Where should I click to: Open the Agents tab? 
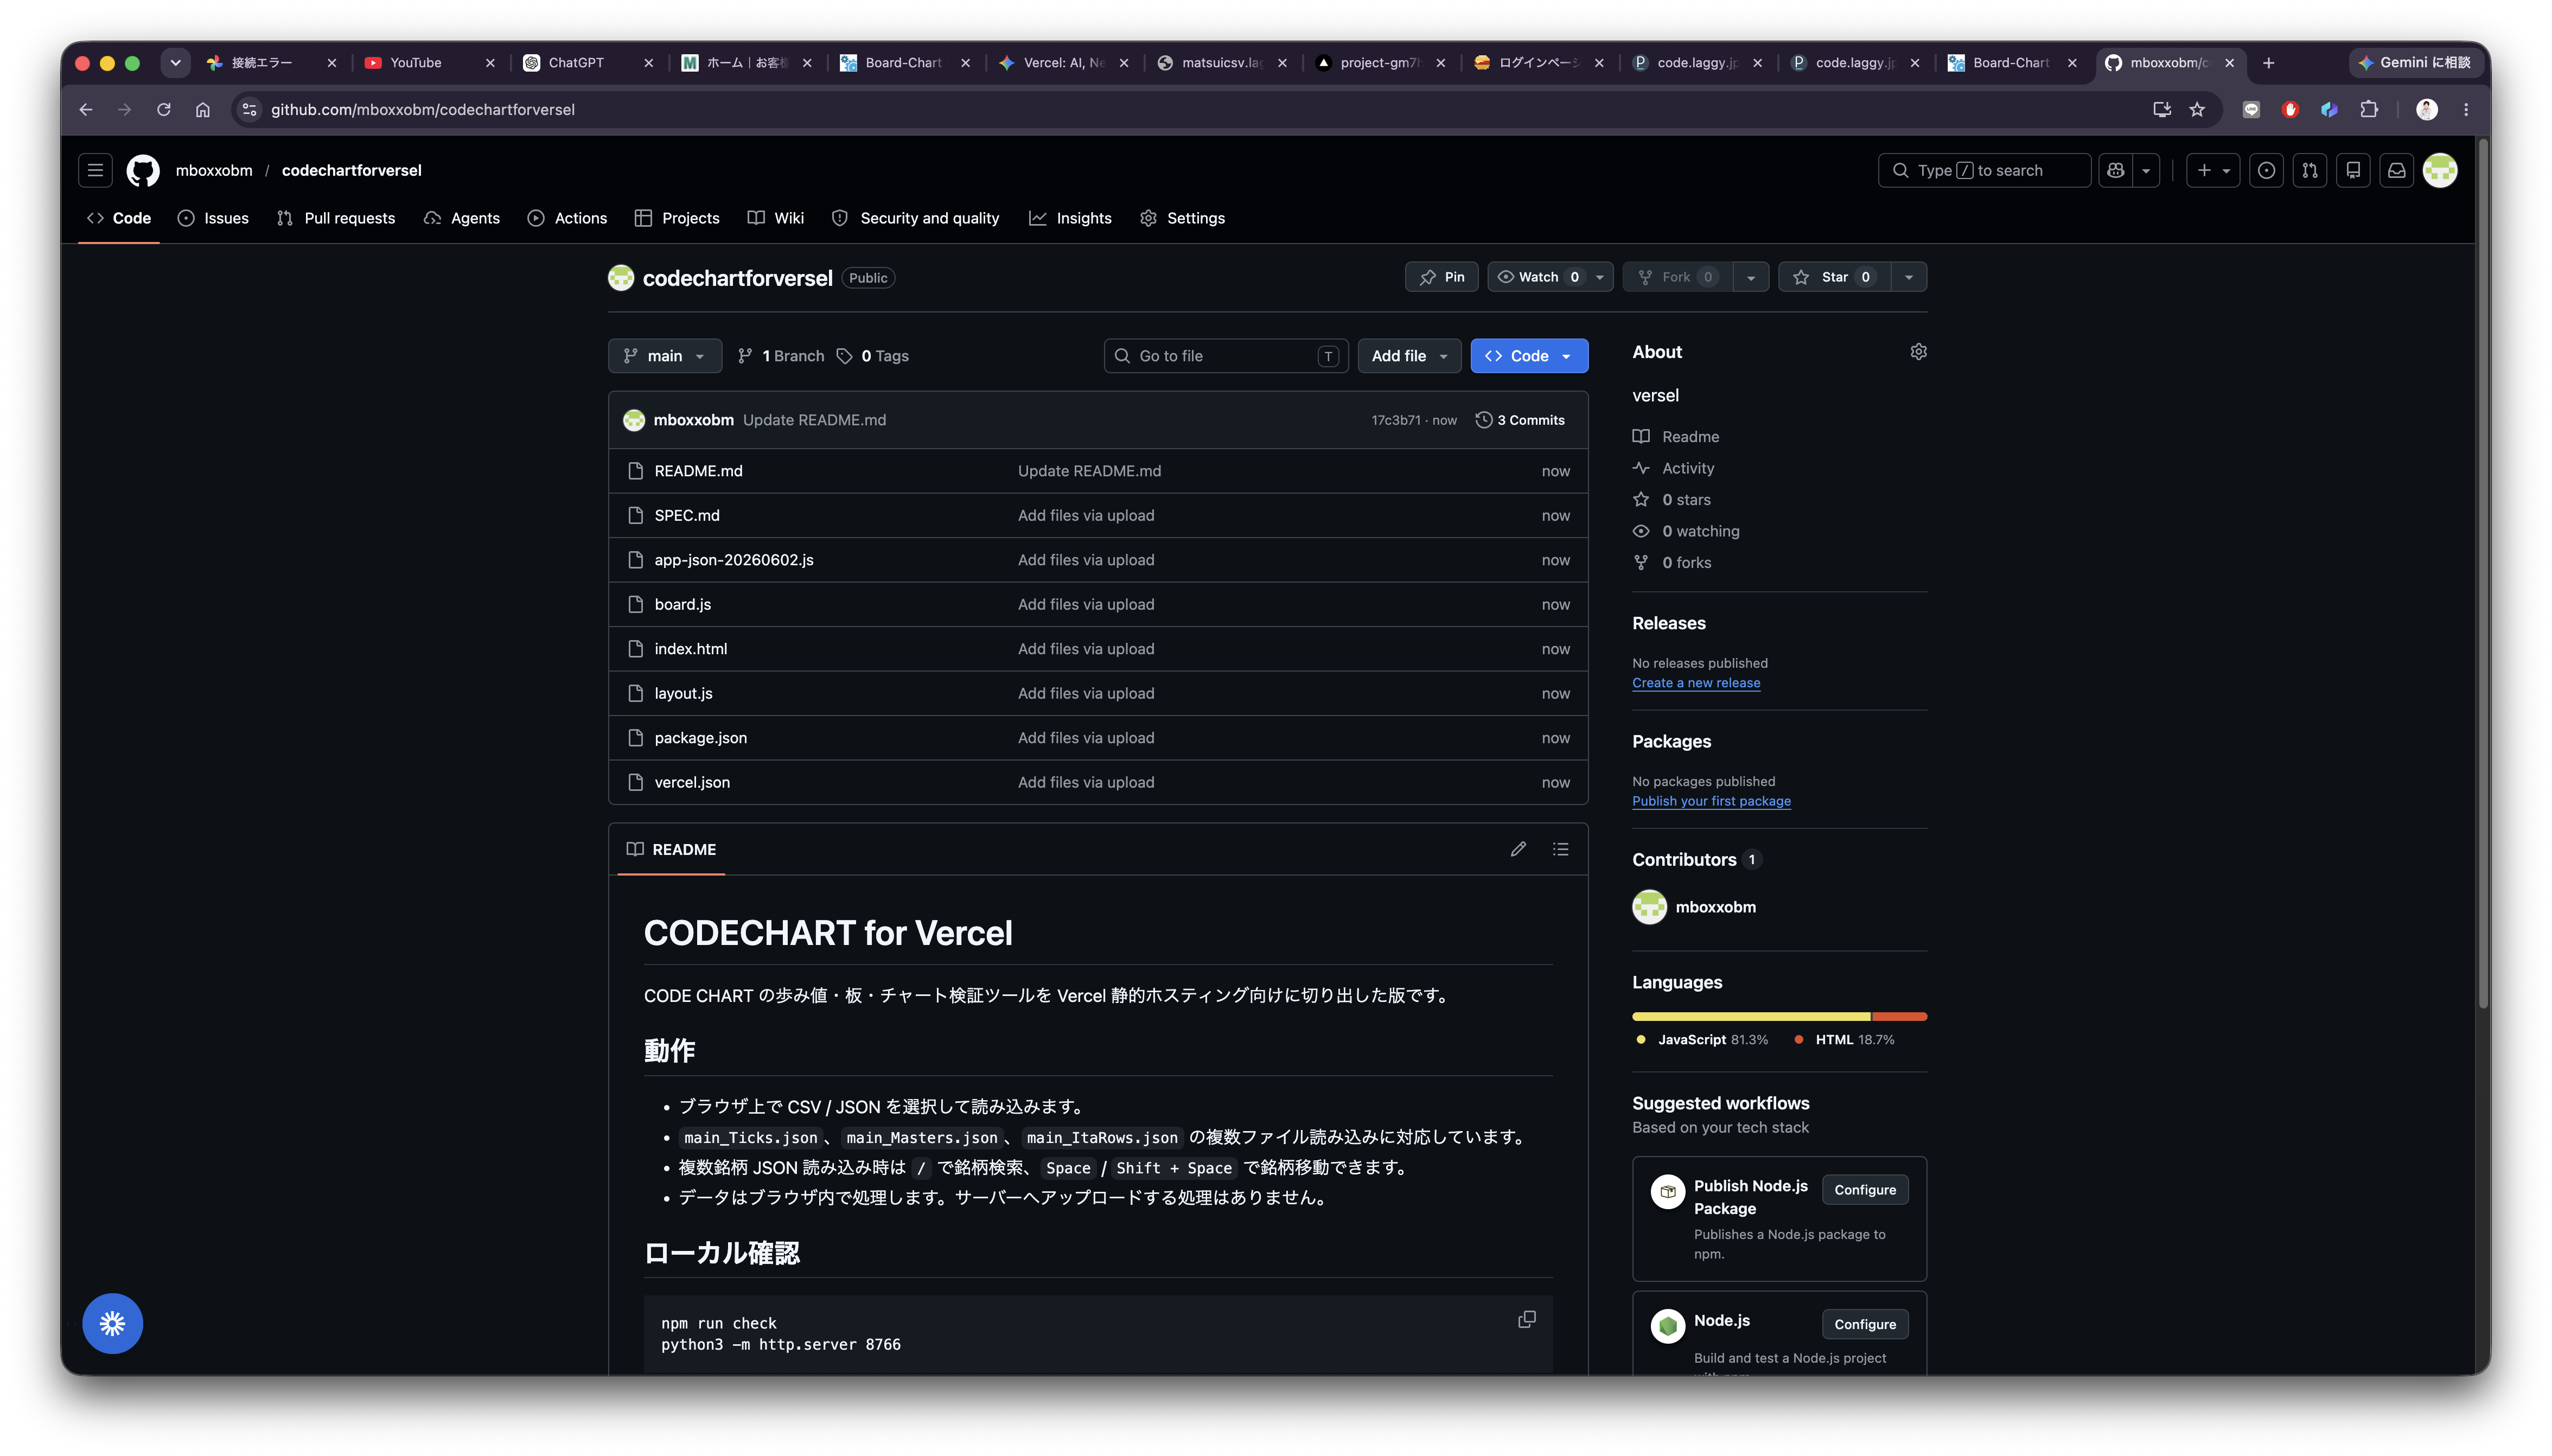tap(461, 218)
